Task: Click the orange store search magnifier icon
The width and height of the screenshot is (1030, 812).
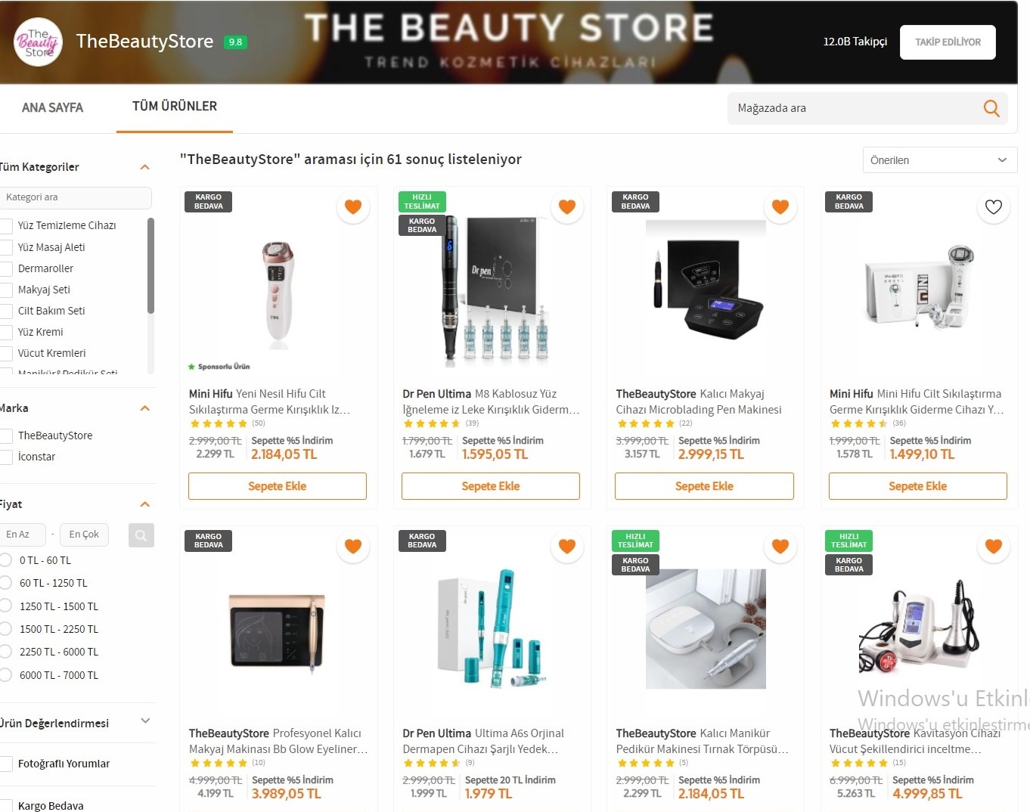Action: click(x=991, y=108)
